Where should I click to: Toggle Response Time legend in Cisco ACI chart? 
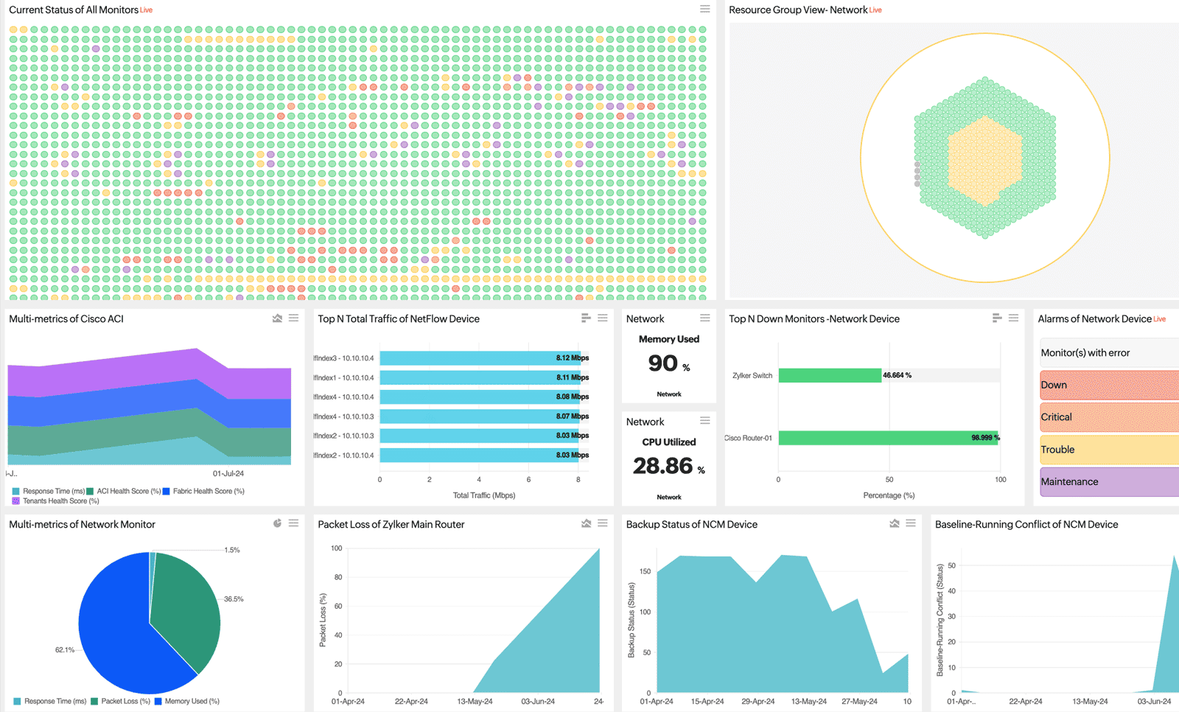[x=49, y=491]
